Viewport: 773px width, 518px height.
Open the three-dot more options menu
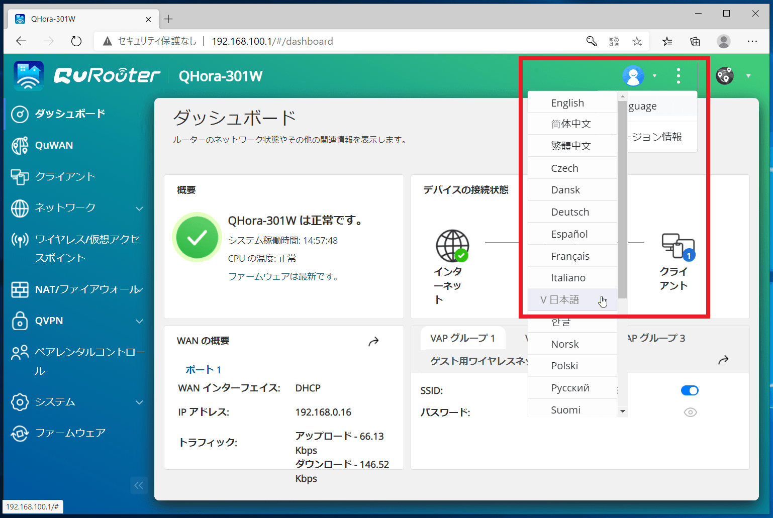pos(679,76)
